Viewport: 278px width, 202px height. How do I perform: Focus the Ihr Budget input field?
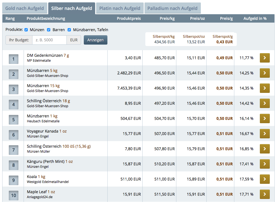click(49, 40)
